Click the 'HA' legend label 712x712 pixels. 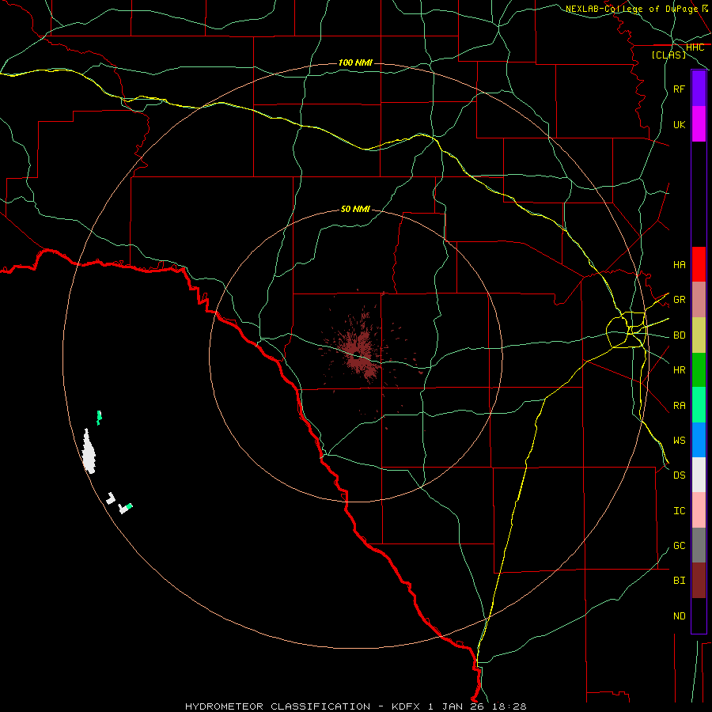point(679,265)
